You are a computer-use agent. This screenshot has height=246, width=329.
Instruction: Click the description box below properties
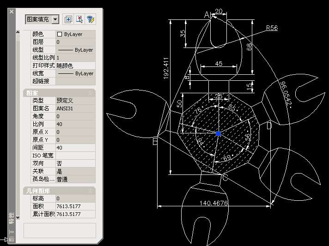pyautogui.click(x=60, y=230)
